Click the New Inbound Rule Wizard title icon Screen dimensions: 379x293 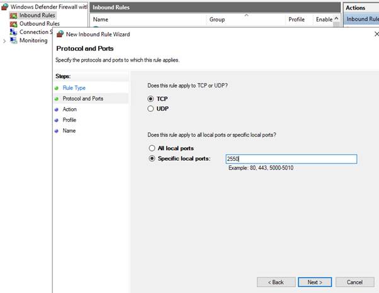click(x=60, y=35)
